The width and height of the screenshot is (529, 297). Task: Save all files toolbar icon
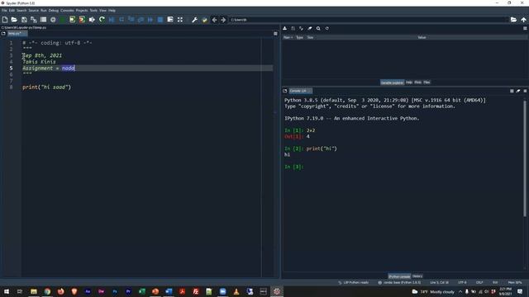[33, 20]
